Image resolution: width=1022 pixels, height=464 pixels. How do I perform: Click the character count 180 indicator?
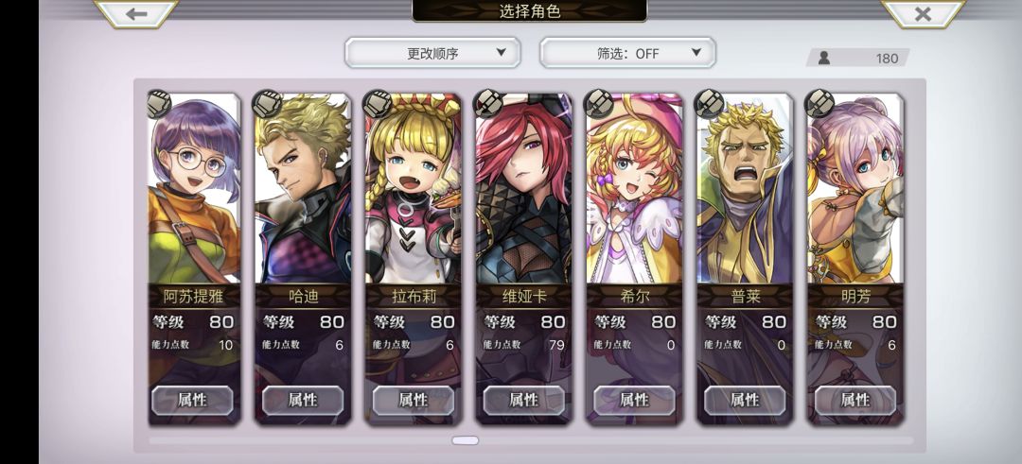857,58
